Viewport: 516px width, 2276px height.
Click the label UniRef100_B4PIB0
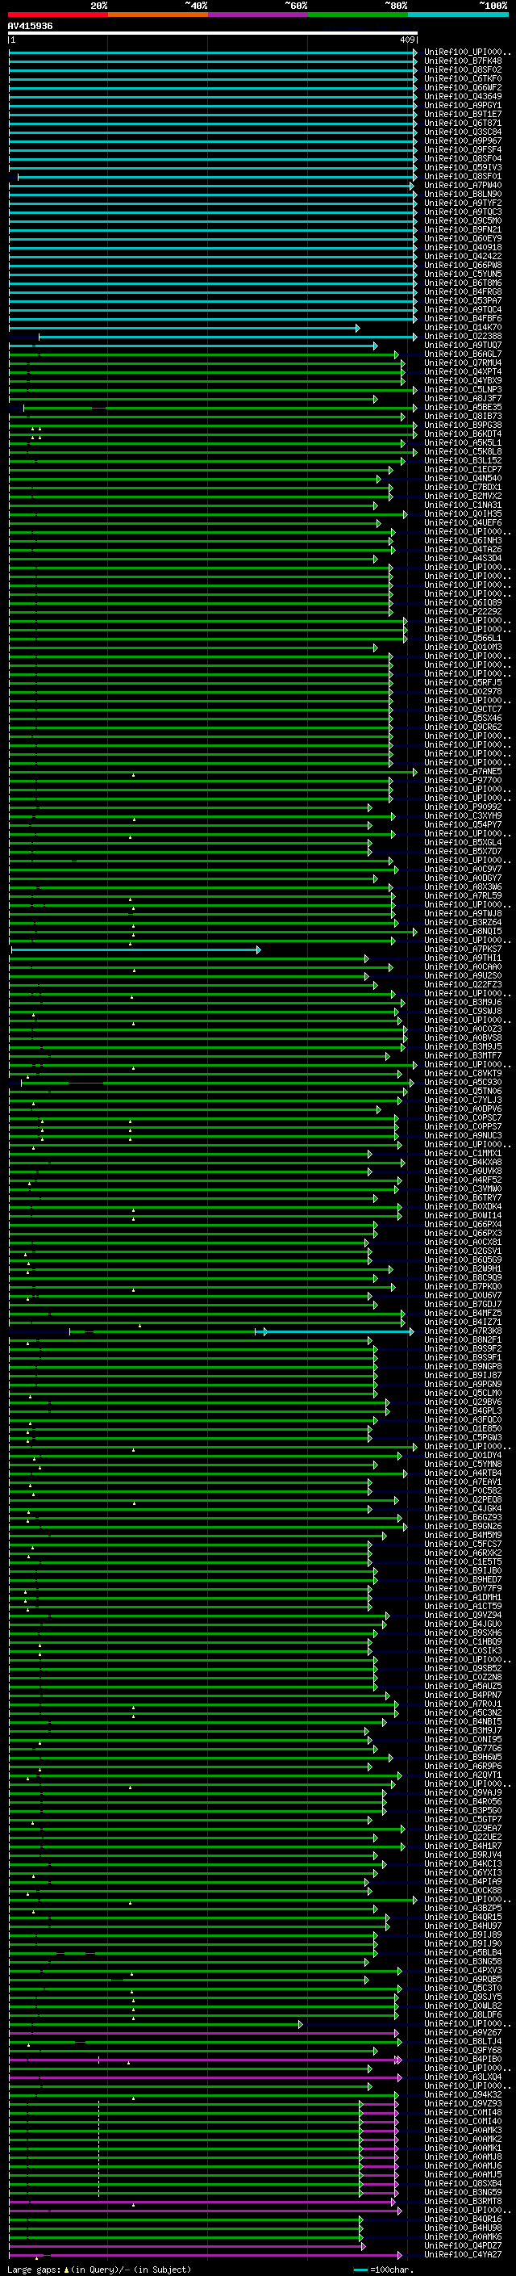click(463, 2060)
